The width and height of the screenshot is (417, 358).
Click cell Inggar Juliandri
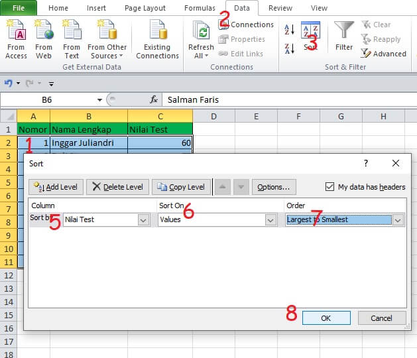tap(89, 143)
